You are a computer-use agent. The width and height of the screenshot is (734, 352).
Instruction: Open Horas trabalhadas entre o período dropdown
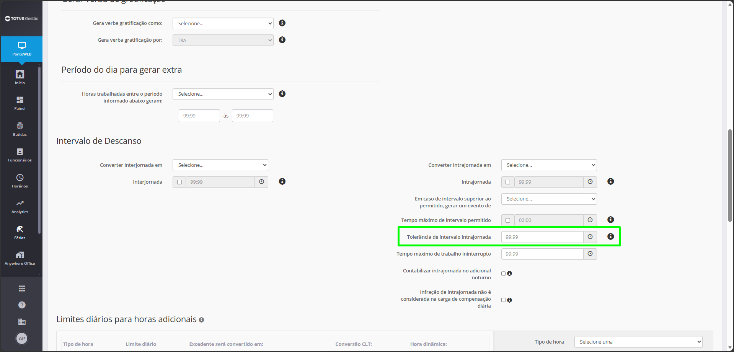(x=223, y=94)
